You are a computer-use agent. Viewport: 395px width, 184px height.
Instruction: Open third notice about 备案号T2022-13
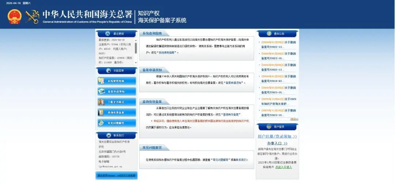click(278, 67)
